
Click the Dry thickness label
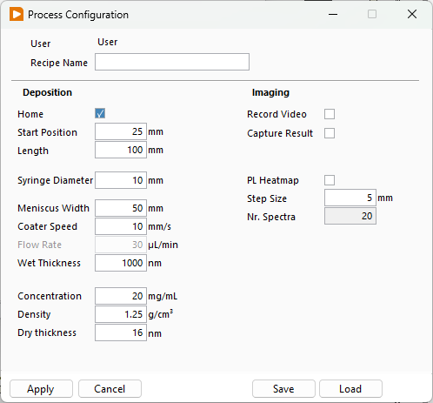tap(47, 332)
